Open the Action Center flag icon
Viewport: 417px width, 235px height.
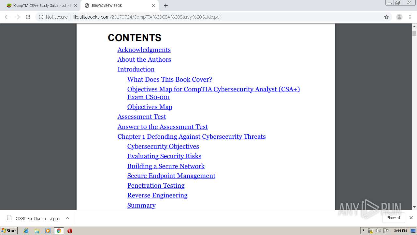386,231
